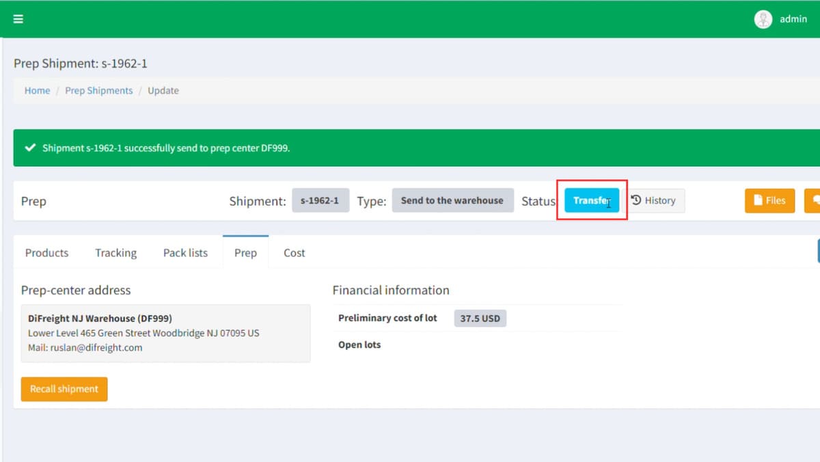Navigate to Home breadcrumb link
Image resolution: width=820 pixels, height=462 pixels.
tap(37, 90)
